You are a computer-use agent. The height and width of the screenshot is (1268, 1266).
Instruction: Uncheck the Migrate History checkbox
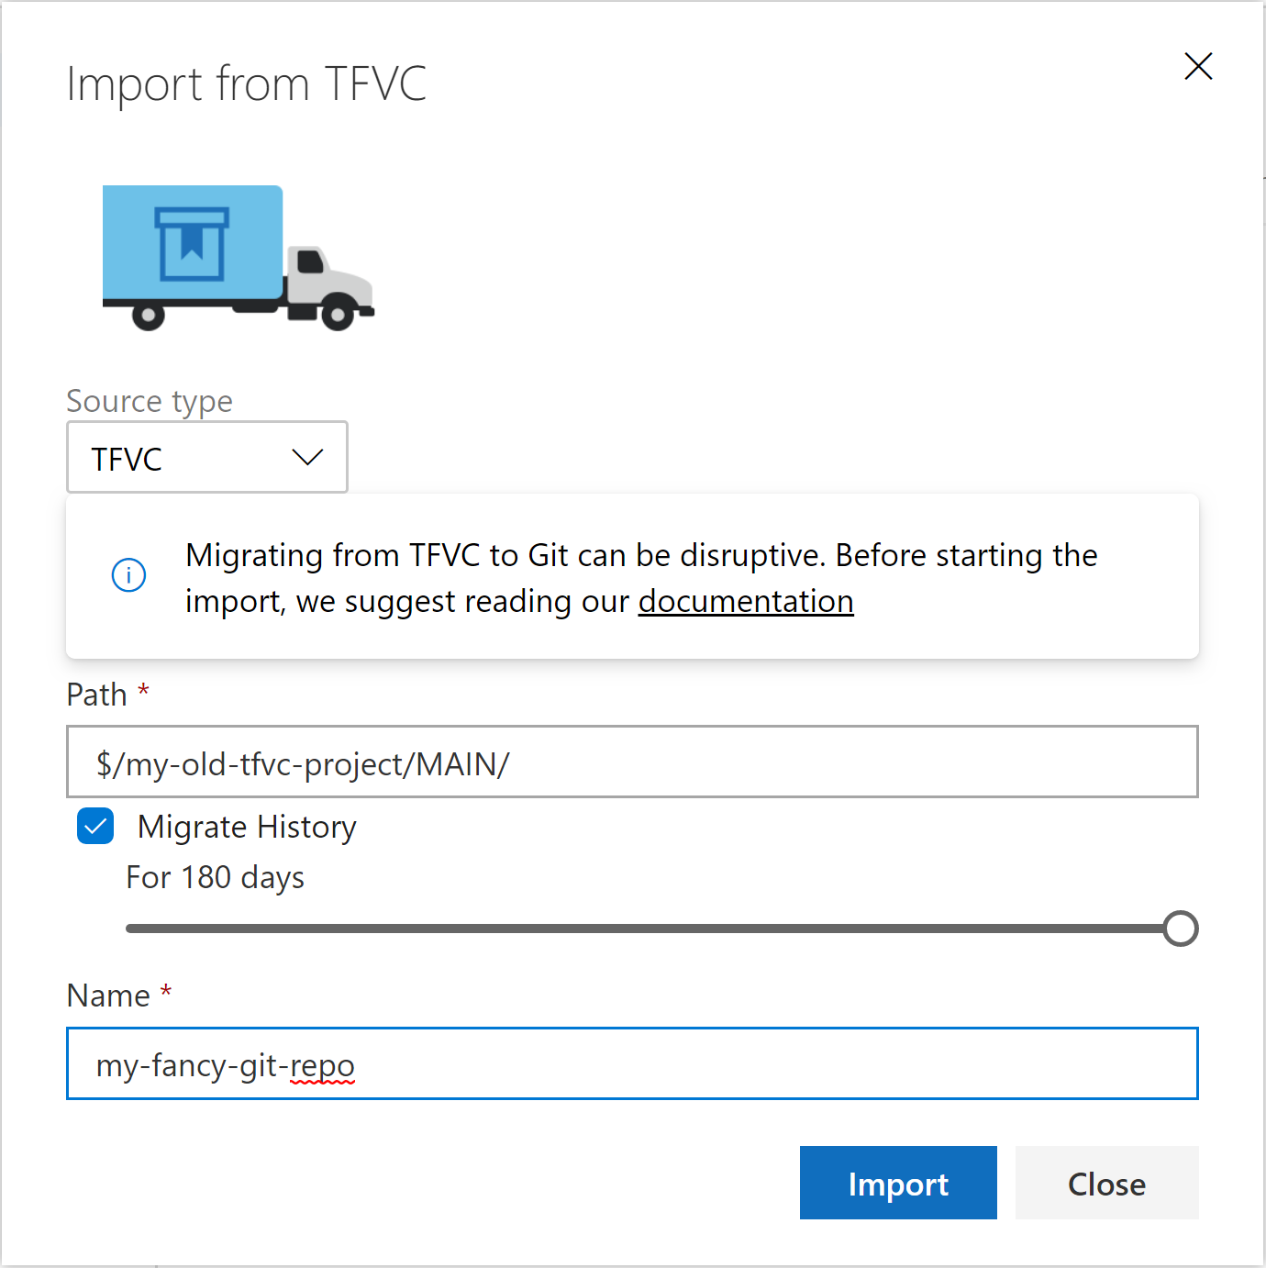pos(95,826)
